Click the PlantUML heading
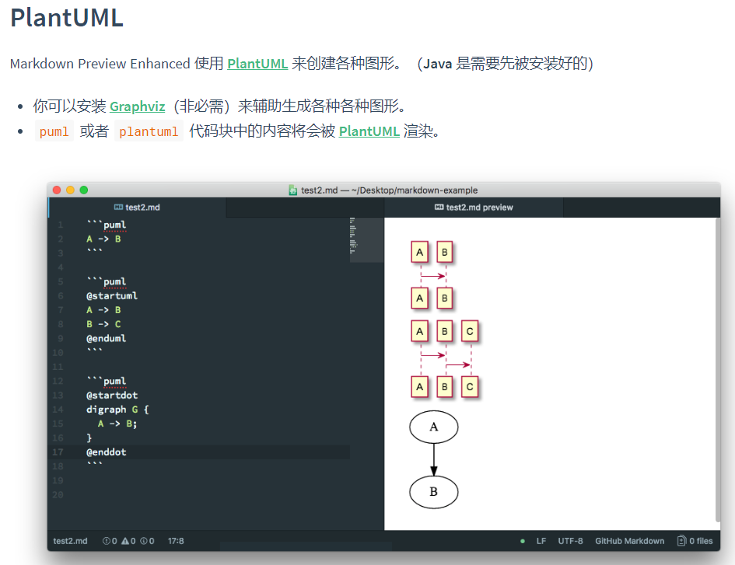This screenshot has width=735, height=565. click(67, 18)
